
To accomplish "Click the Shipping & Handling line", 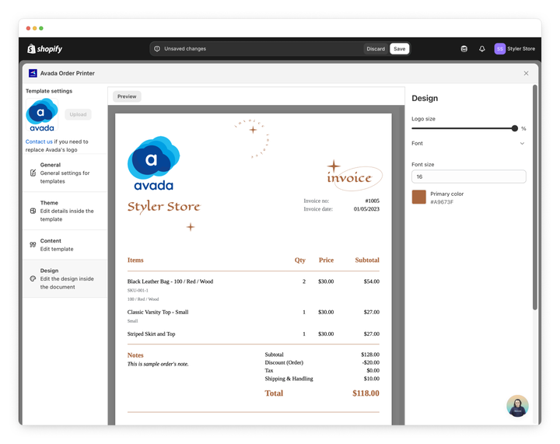I will pos(322,379).
